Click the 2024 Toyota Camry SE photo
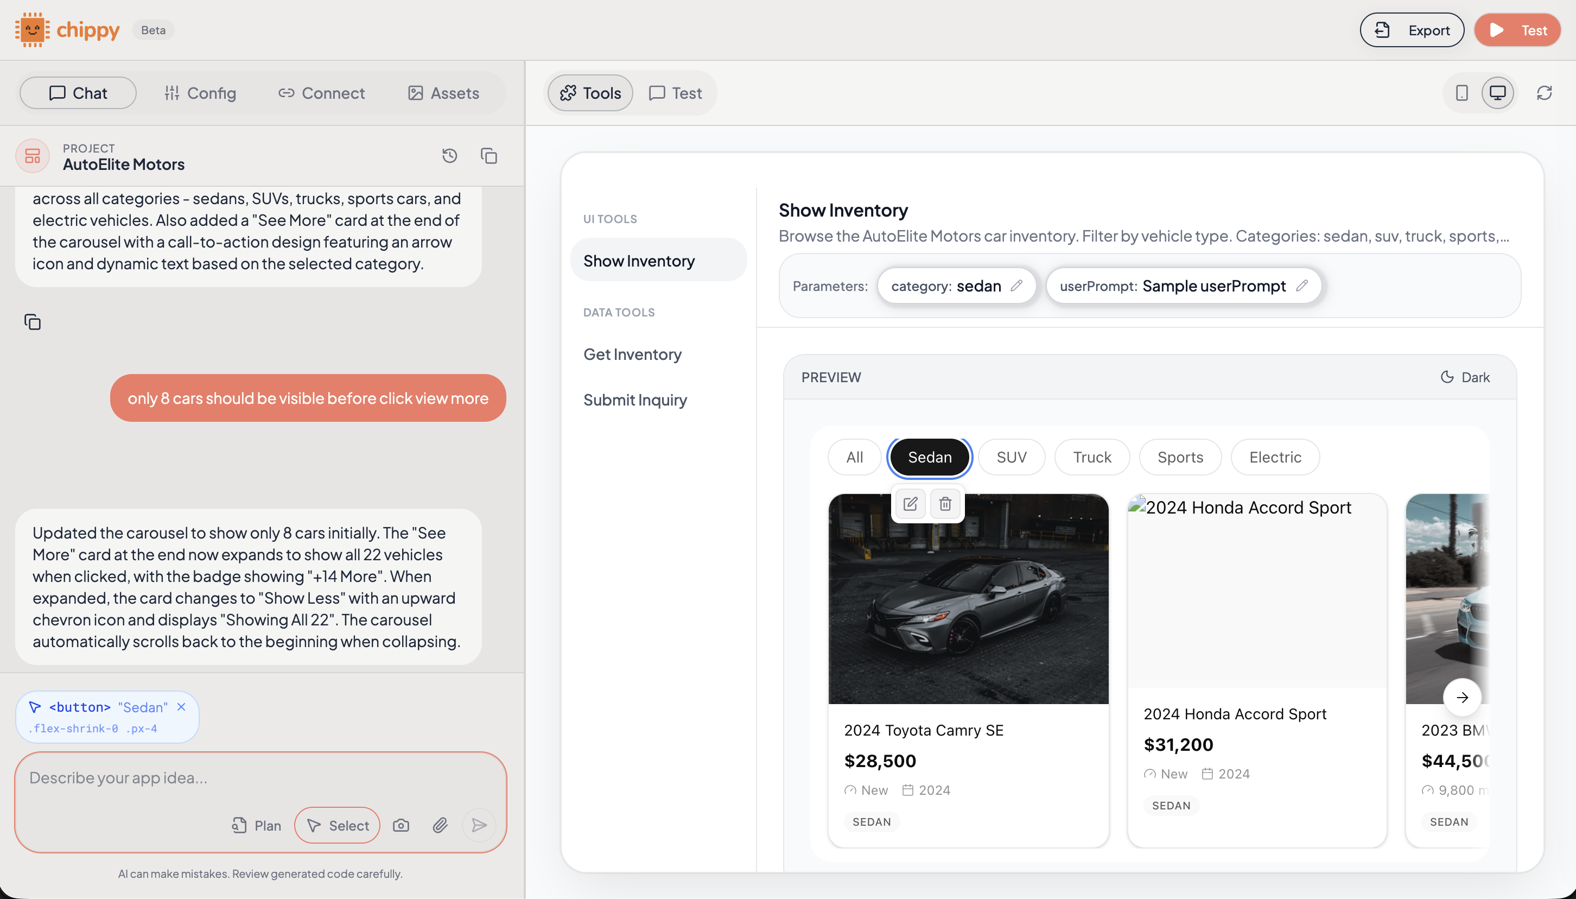This screenshot has width=1576, height=899. click(x=968, y=598)
